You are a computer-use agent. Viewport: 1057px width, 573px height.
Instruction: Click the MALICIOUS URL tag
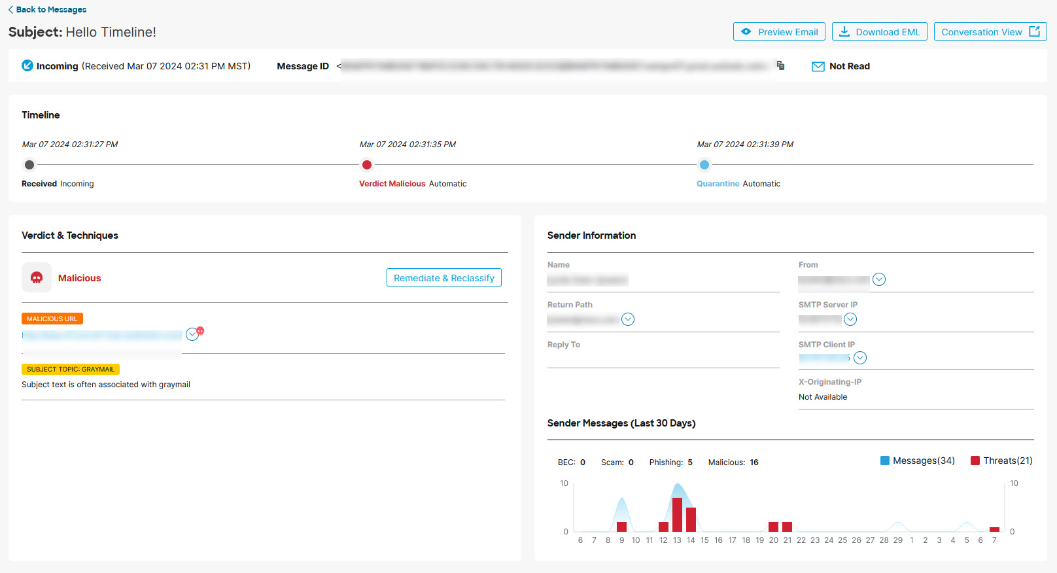(52, 319)
